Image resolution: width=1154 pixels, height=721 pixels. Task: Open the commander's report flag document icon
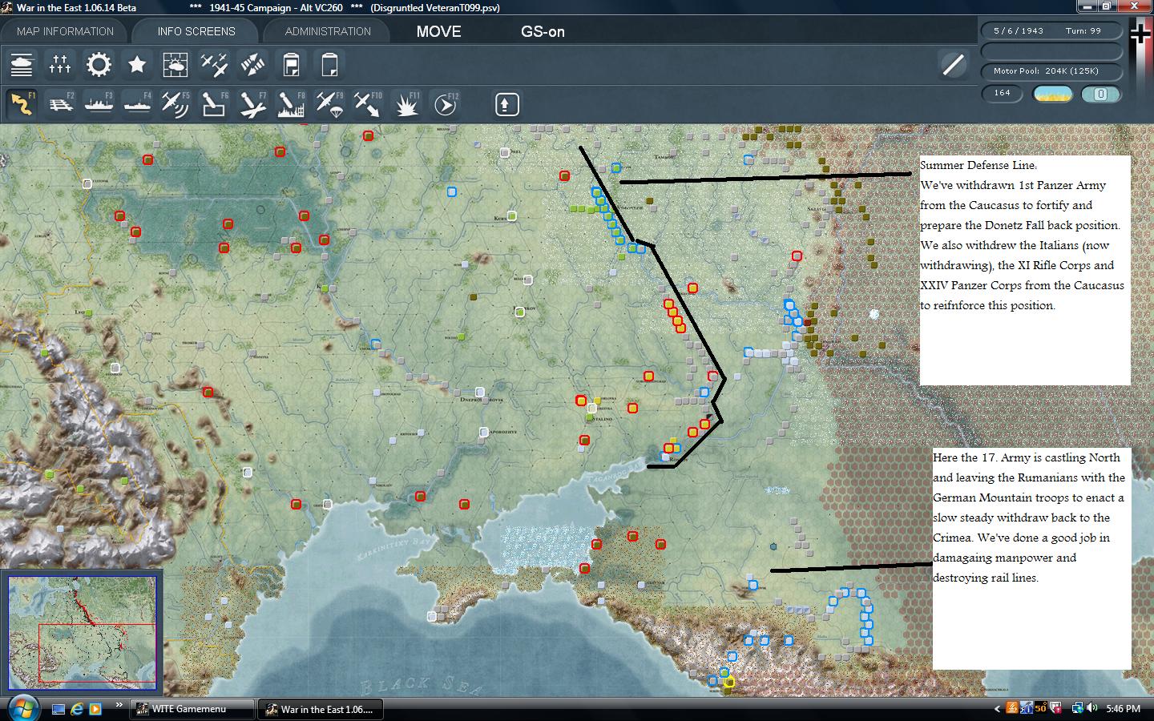pyautogui.click(x=291, y=65)
